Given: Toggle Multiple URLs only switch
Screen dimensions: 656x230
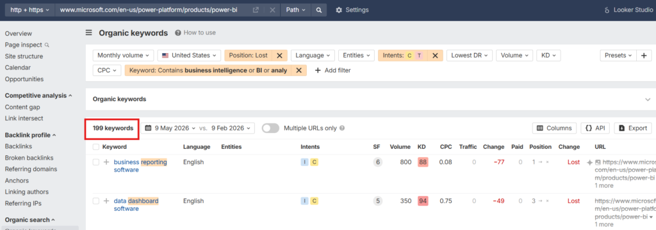Looking at the screenshot, I should (271, 128).
